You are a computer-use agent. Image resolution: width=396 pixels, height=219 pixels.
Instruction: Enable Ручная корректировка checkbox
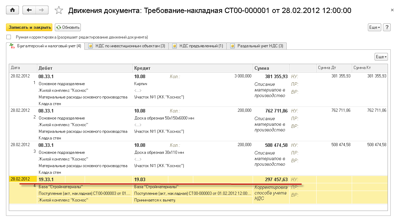tap(9, 37)
